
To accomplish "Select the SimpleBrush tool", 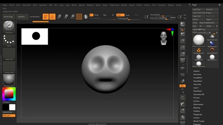I will [x=199, y=51].
